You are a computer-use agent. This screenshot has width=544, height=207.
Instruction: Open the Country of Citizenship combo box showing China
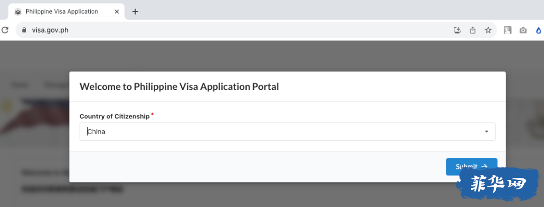[x=287, y=132]
